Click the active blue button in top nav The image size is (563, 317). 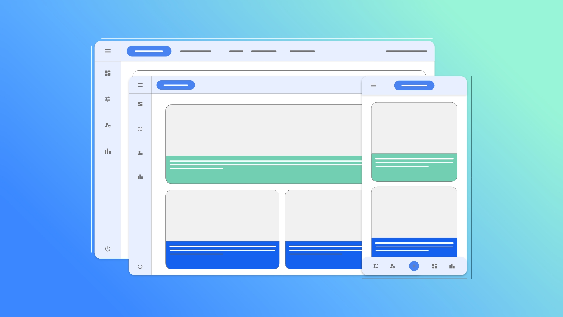point(148,51)
